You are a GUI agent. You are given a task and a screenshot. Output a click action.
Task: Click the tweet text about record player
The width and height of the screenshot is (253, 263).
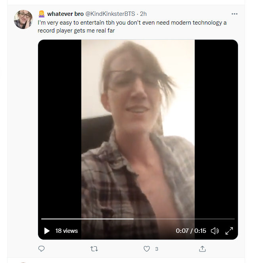point(132,27)
